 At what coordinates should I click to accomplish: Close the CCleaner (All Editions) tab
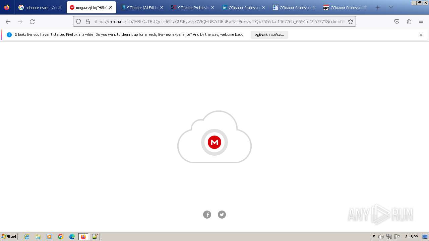pyautogui.click(x=162, y=7)
